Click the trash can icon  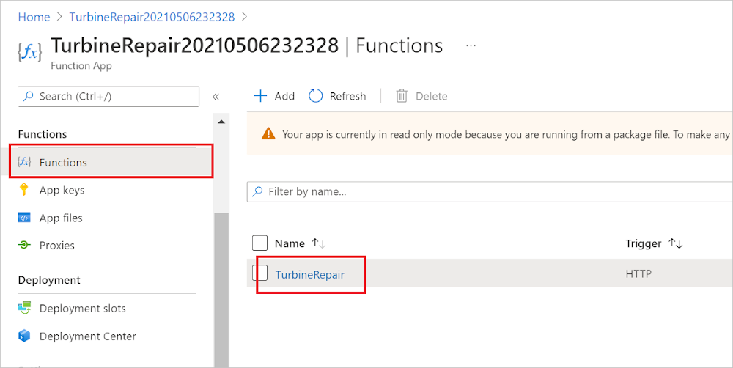click(x=402, y=96)
